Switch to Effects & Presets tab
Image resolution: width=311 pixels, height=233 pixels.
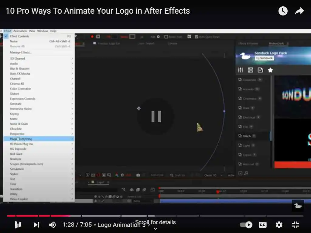248,43
